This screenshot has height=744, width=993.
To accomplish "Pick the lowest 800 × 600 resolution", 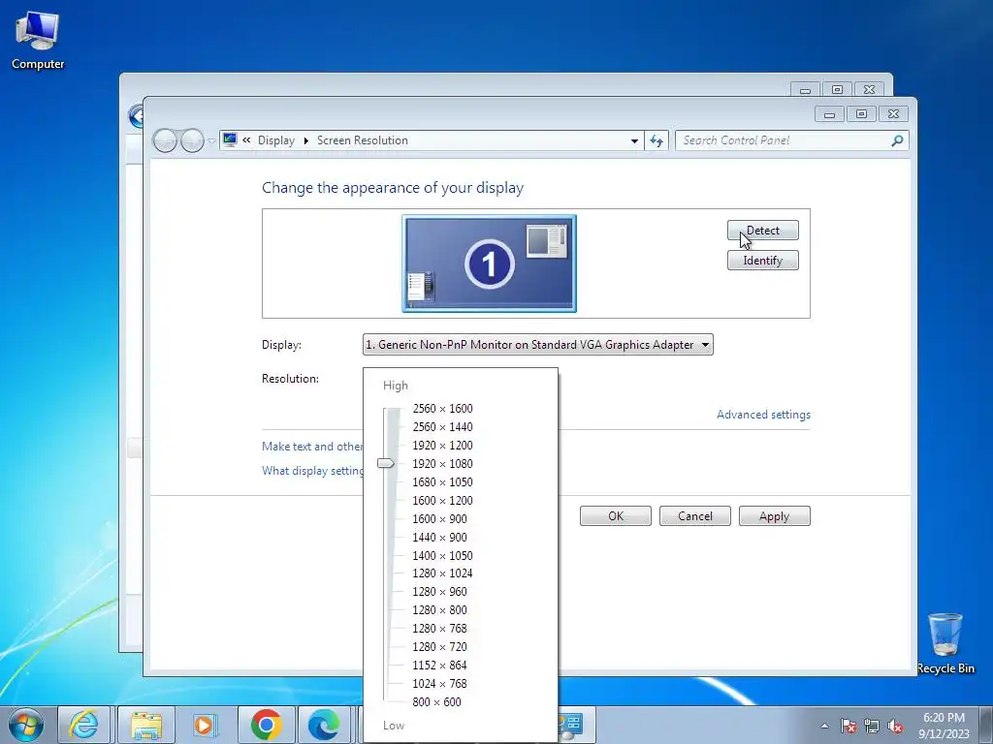I will (x=437, y=701).
